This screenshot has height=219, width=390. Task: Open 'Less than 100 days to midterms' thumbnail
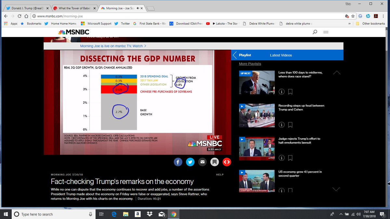(257, 82)
